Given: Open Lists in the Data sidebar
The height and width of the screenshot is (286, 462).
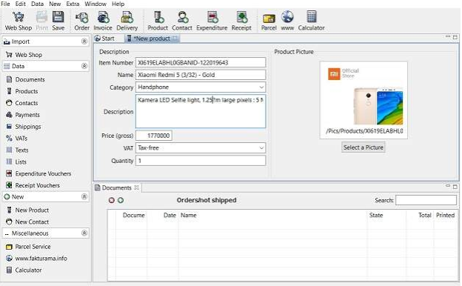Looking at the screenshot, I should point(16,162).
